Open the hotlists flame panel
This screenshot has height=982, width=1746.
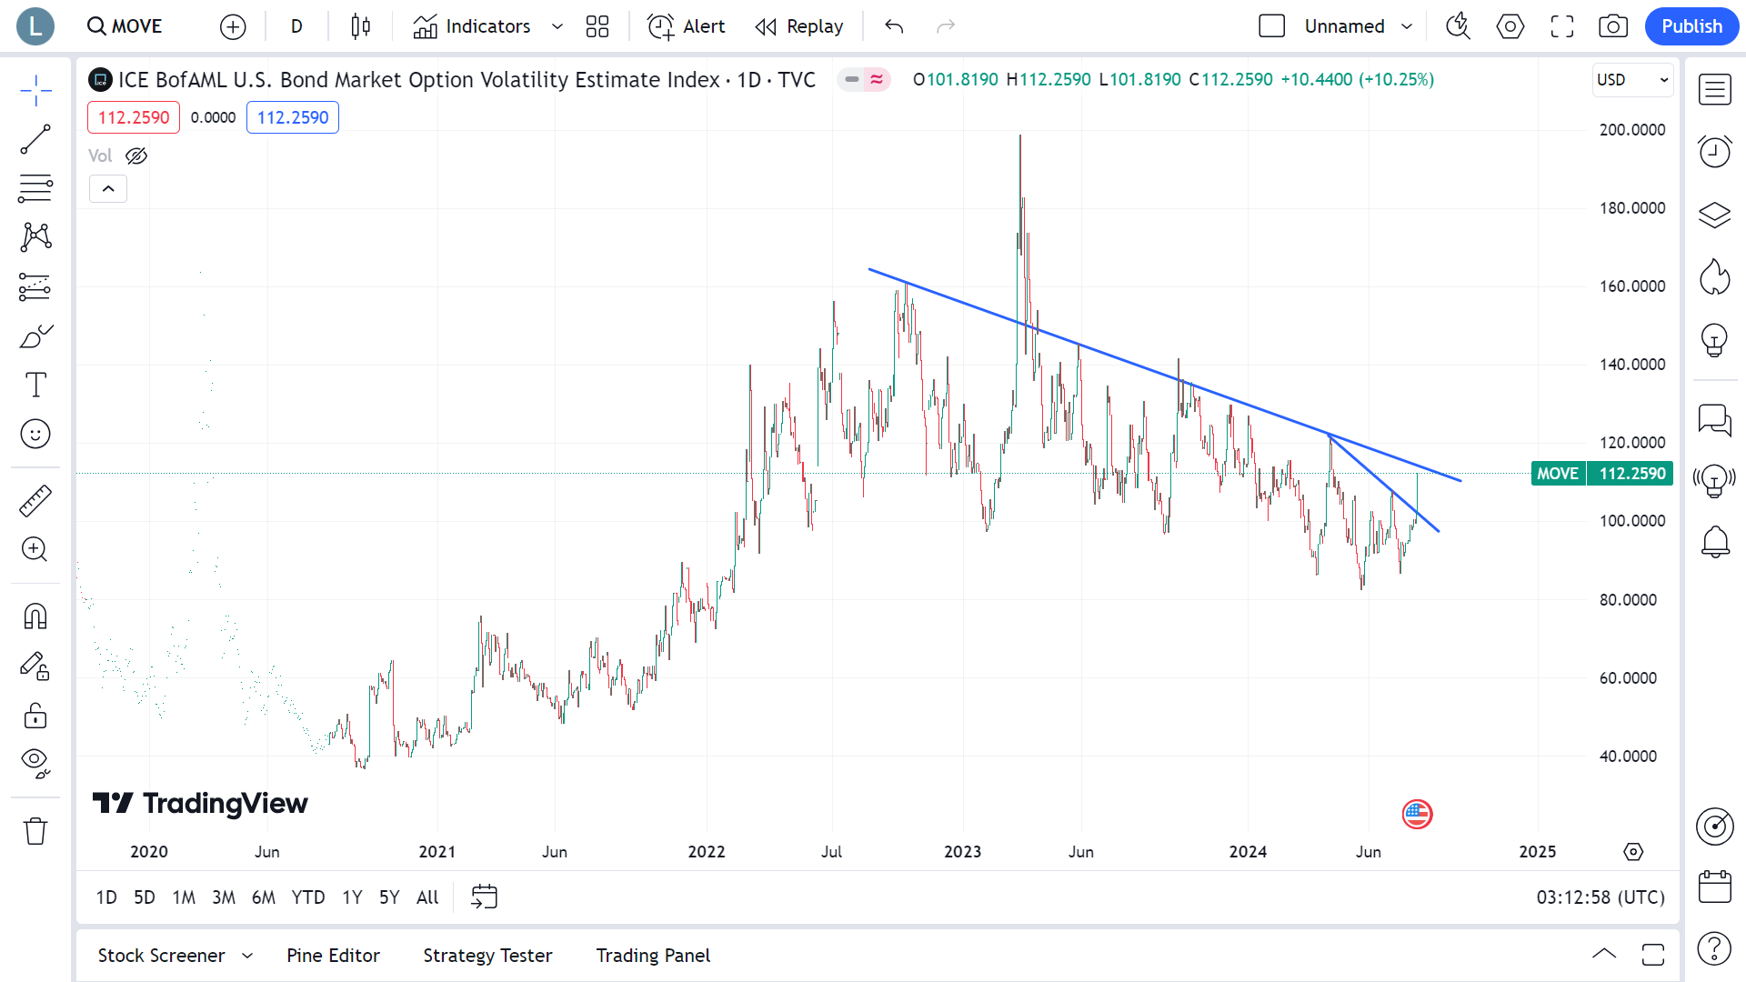click(x=1714, y=277)
